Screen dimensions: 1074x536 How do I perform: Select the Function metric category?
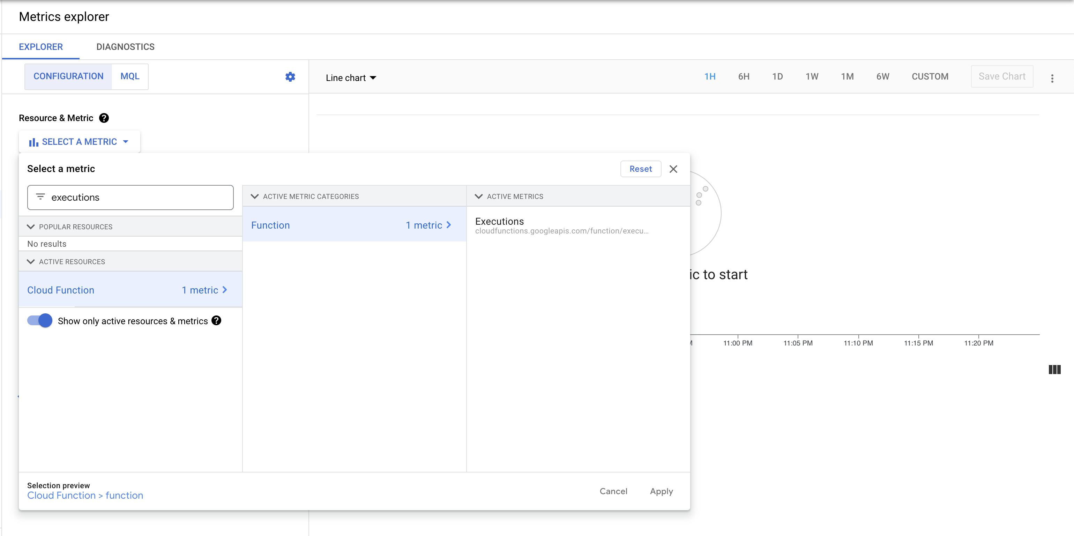pyautogui.click(x=354, y=225)
